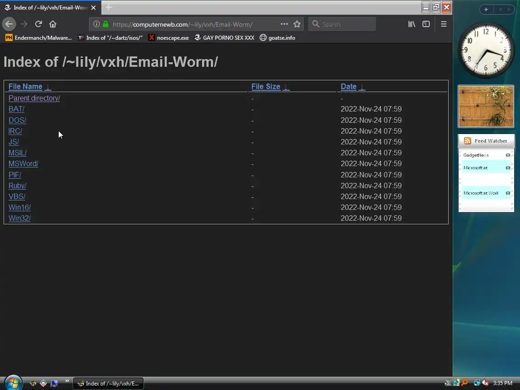This screenshot has width=520, height=390.
Task: Click the arrow next to File Name
Action: [48, 87]
